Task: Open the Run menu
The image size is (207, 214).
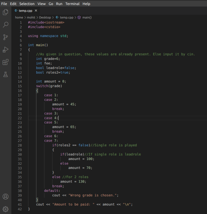Action: coord(59,4)
